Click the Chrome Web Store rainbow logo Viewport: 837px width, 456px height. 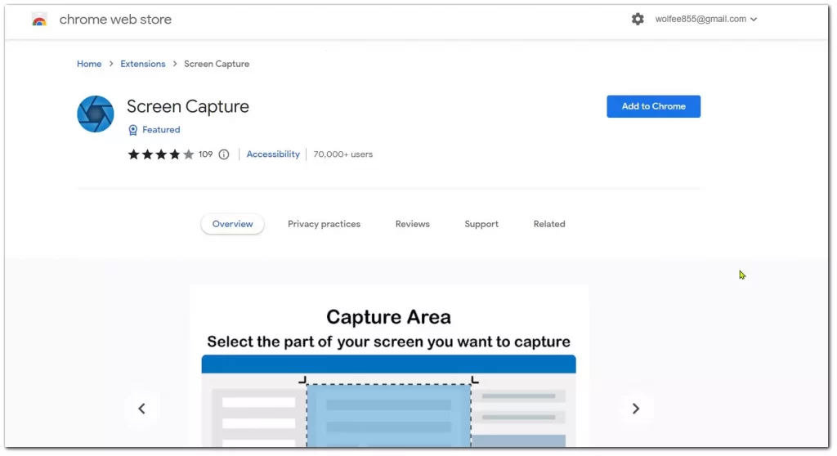tap(39, 20)
